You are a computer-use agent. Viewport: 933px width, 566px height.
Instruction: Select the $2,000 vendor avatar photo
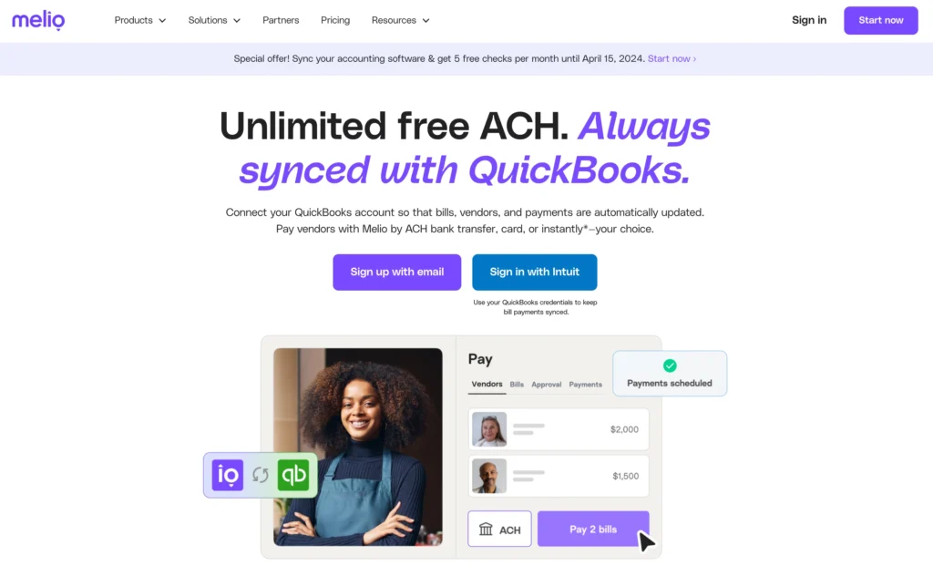click(x=489, y=429)
